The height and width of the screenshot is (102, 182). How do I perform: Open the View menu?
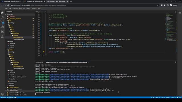pos(20,9)
